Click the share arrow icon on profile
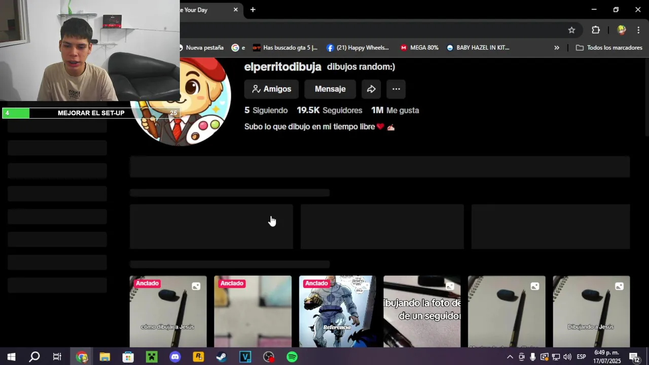The image size is (649, 365). pyautogui.click(x=371, y=89)
